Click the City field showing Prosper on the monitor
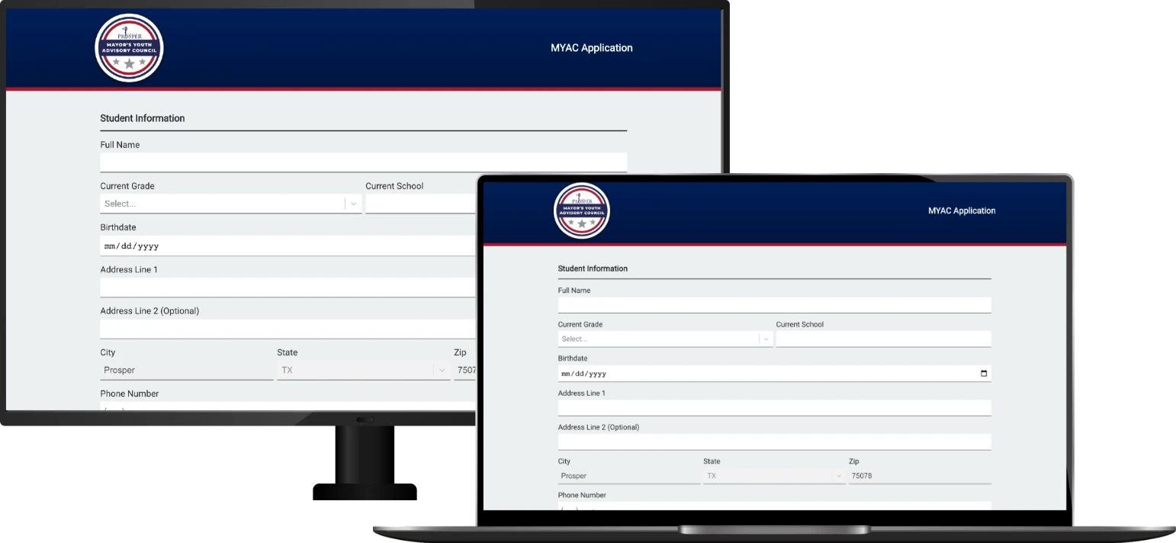1176x543 pixels. coord(186,371)
